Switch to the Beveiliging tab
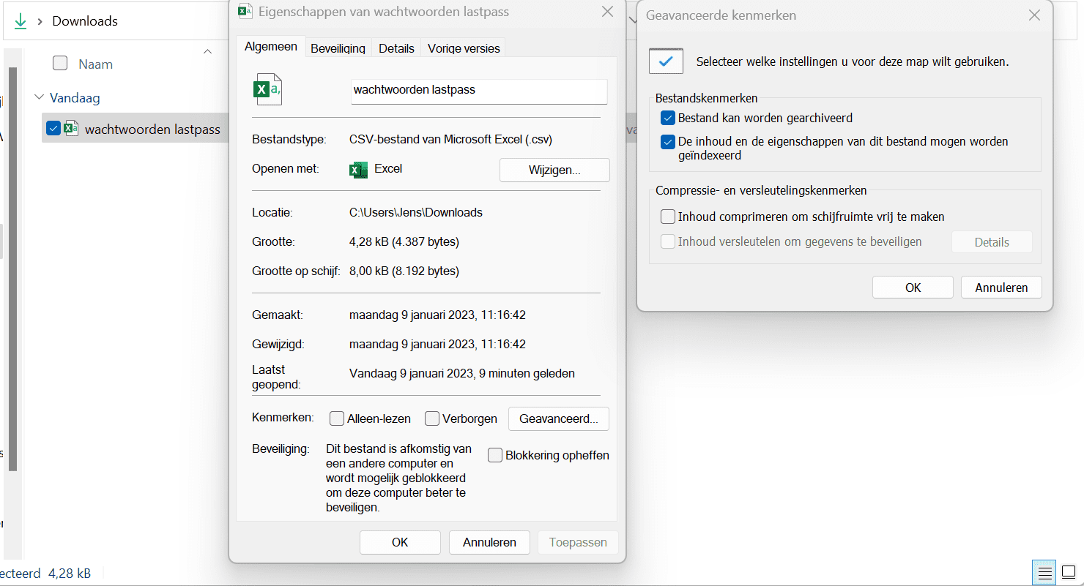Image resolution: width=1084 pixels, height=586 pixels. (338, 48)
